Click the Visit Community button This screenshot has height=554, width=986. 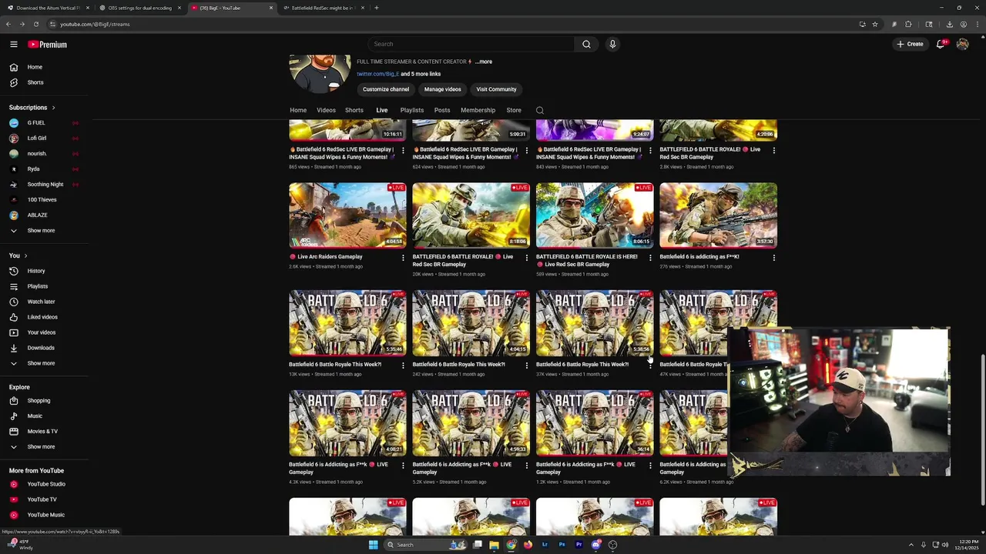[496, 89]
